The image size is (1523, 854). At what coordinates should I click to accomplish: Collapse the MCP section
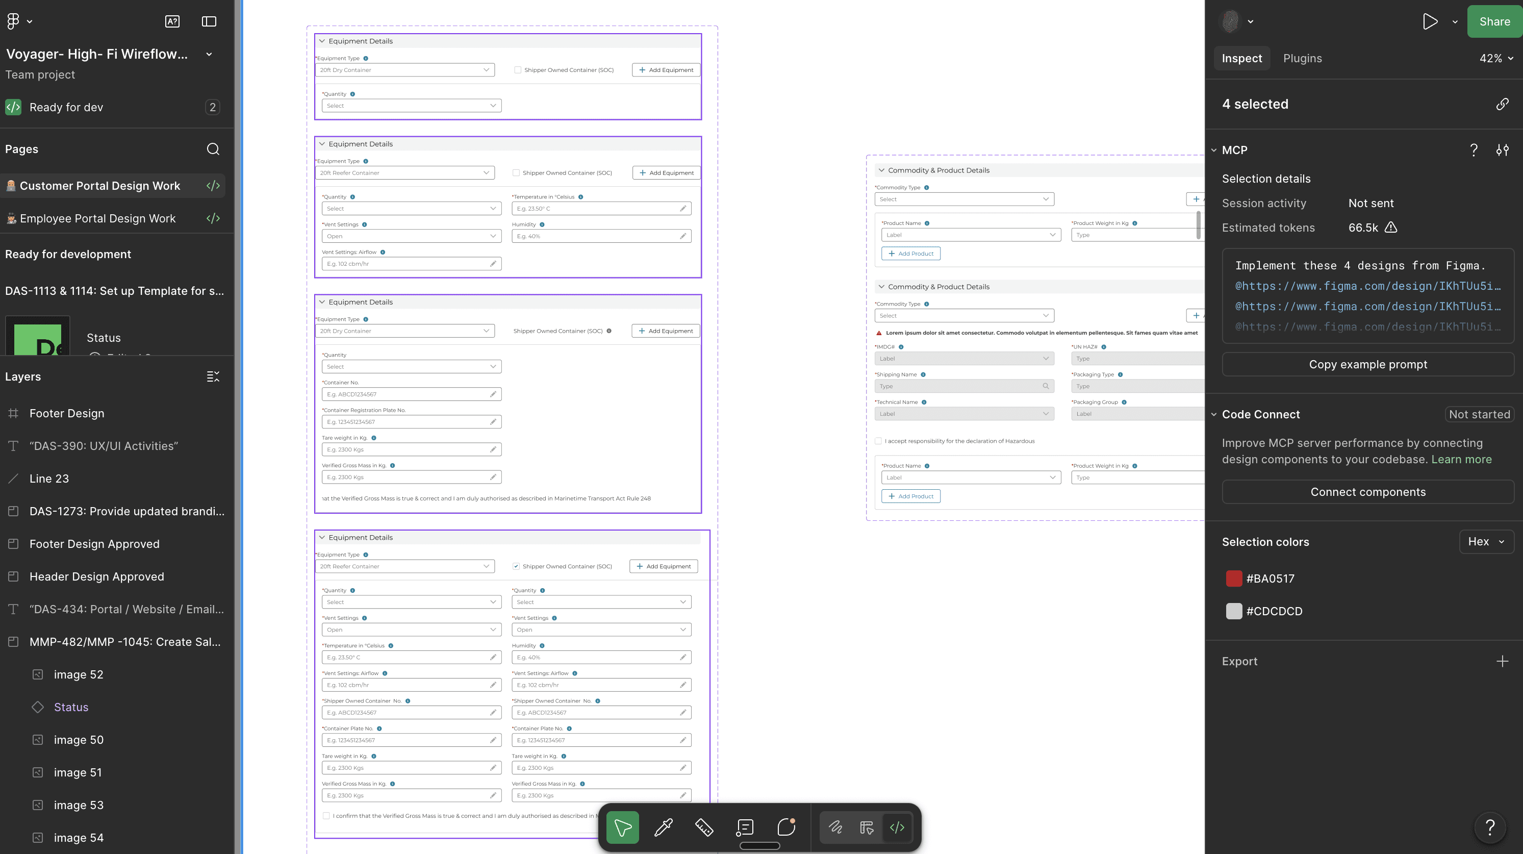1214,150
